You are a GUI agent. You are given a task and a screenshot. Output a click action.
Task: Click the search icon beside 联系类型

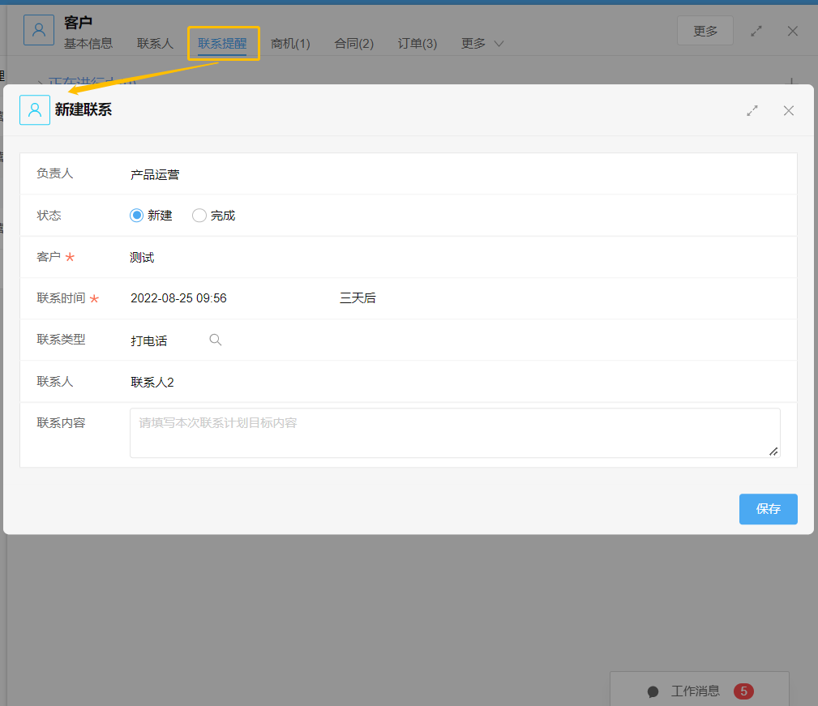tap(216, 340)
